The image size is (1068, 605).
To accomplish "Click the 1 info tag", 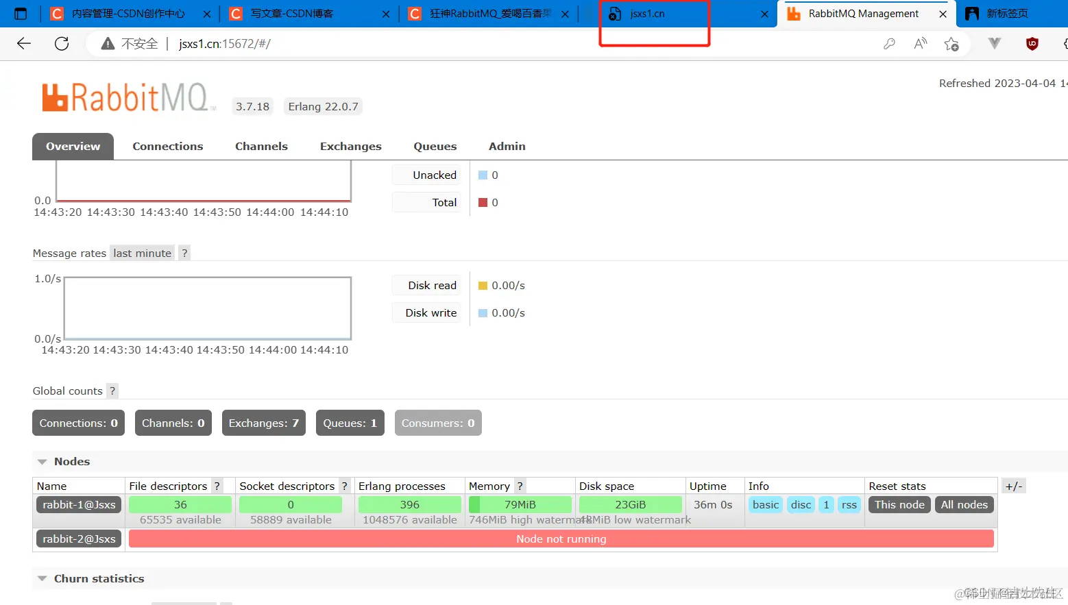I will (826, 505).
